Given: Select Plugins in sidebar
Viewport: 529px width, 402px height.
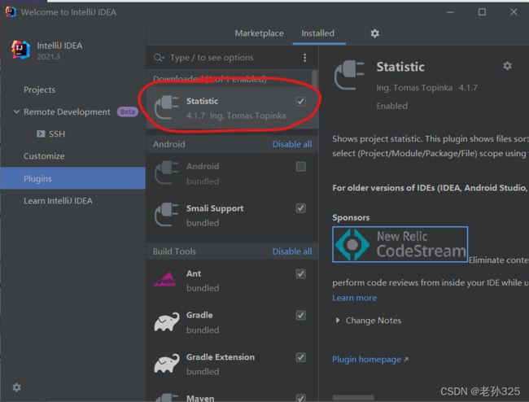Looking at the screenshot, I should [x=73, y=178].
